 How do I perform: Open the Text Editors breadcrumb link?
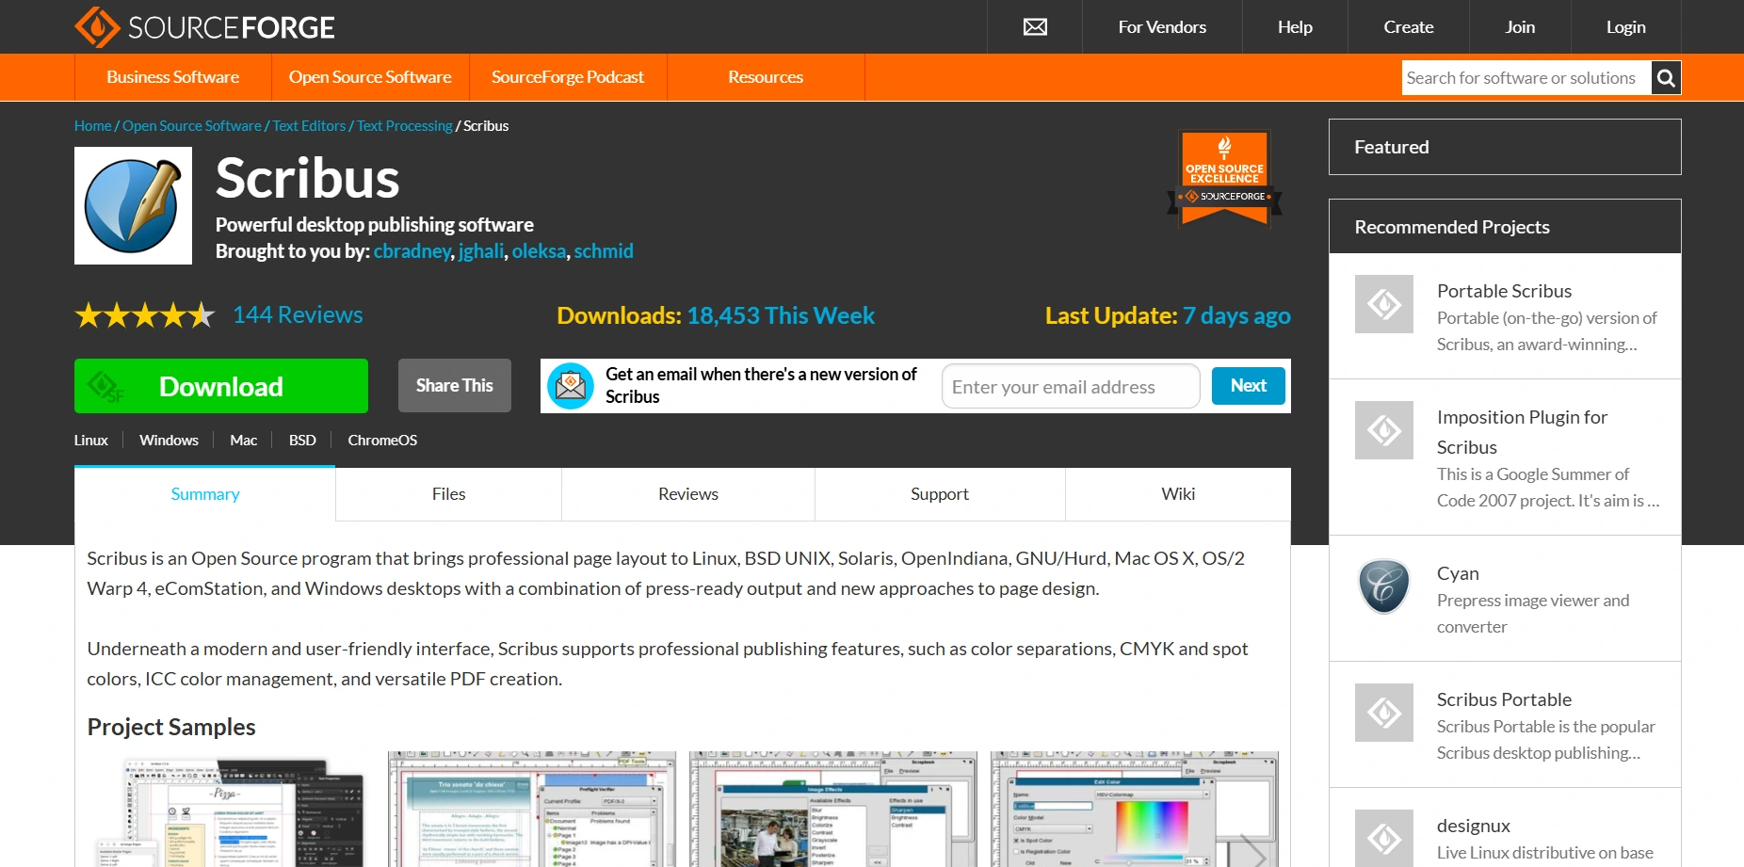click(x=309, y=126)
